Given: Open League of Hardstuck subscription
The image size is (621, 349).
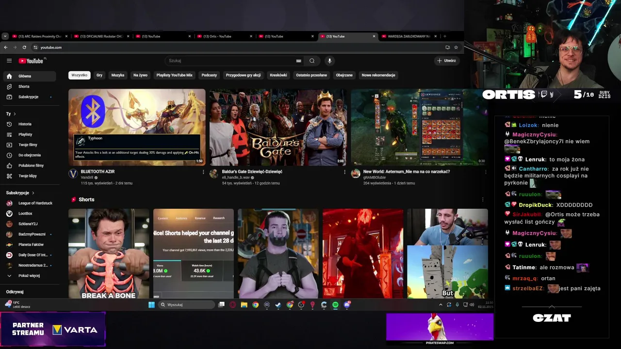Looking at the screenshot, I should tap(30, 203).
